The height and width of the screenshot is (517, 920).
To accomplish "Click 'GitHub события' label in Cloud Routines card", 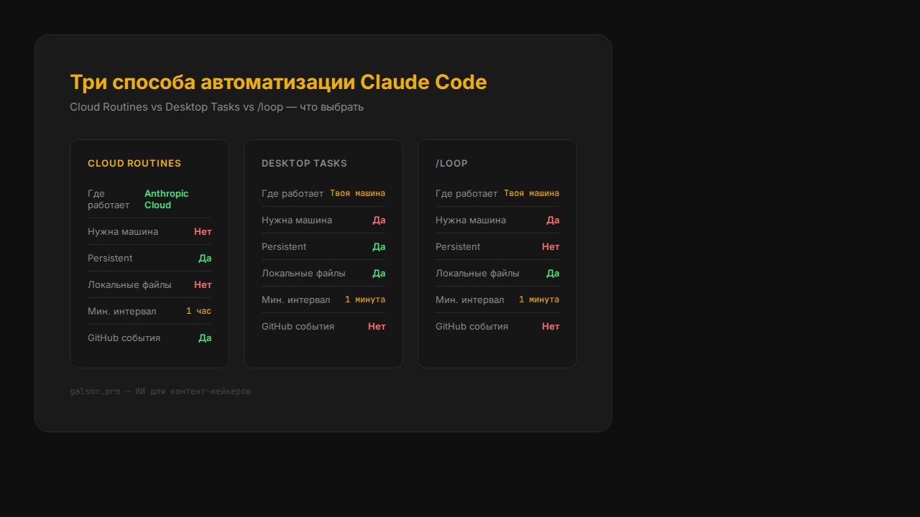I will click(124, 338).
